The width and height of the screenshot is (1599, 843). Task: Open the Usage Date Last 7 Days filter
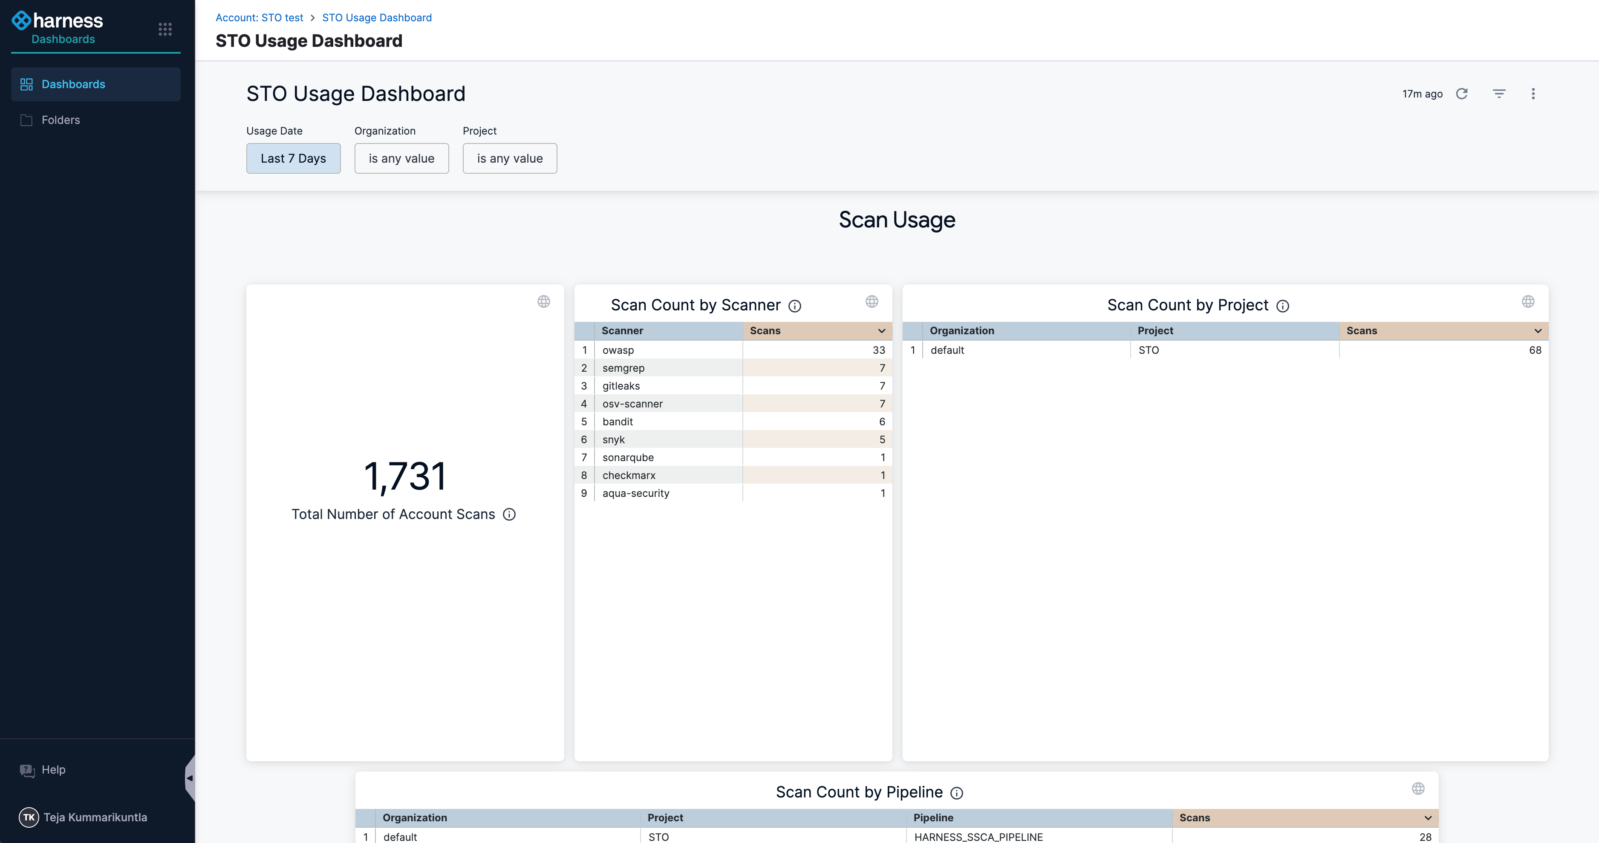coord(293,158)
